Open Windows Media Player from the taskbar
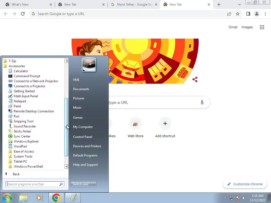This screenshot has width=271, height=203. coord(40,198)
